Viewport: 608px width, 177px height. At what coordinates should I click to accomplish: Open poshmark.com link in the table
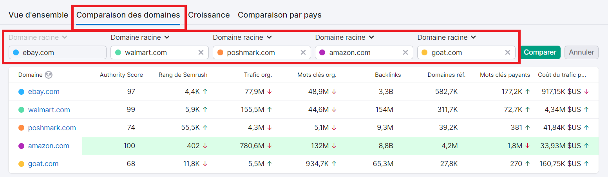52,128
